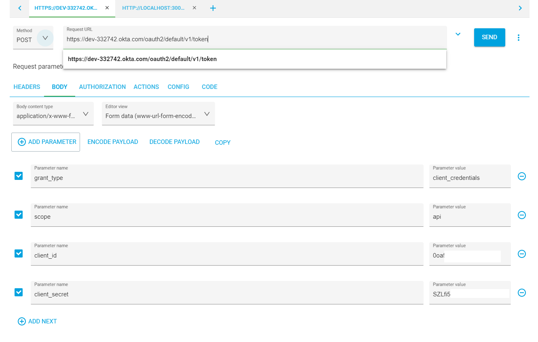
Task: Open the Authorization tab
Action: point(102,87)
